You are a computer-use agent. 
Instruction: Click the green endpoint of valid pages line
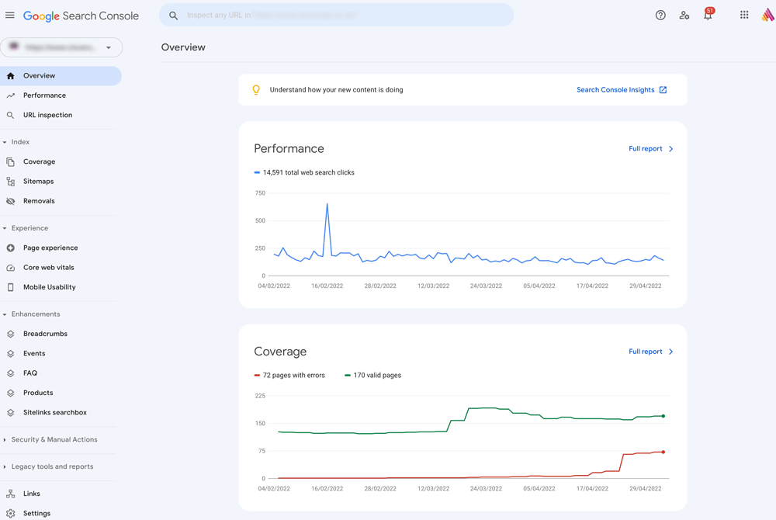pos(663,416)
